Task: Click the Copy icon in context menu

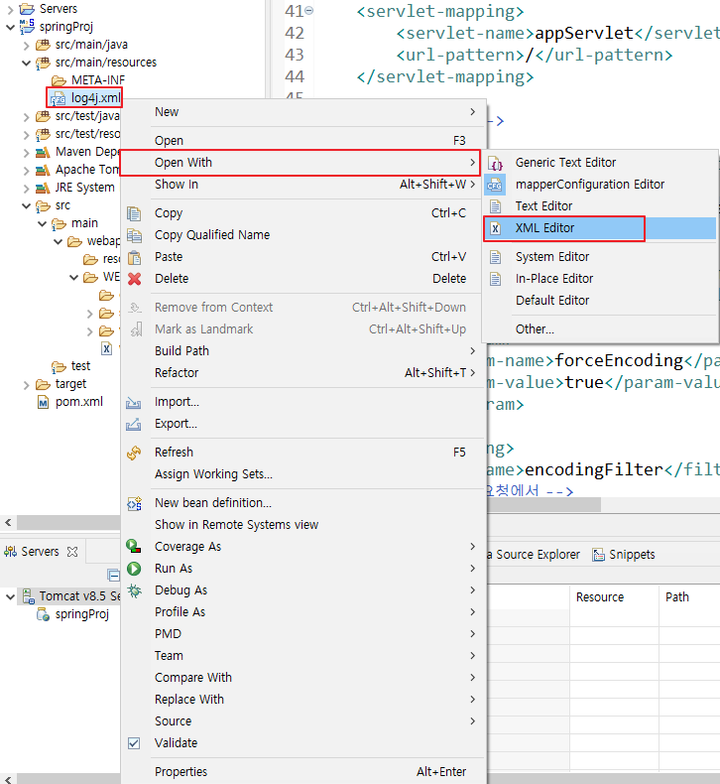Action: (x=134, y=213)
